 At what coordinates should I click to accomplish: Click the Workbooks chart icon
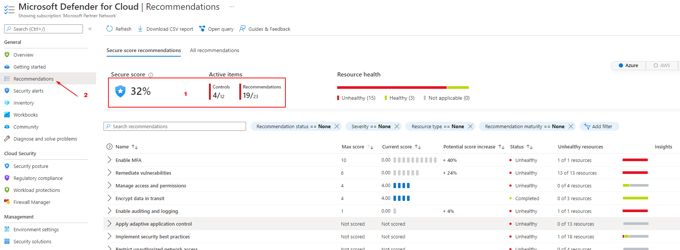pyautogui.click(x=7, y=115)
